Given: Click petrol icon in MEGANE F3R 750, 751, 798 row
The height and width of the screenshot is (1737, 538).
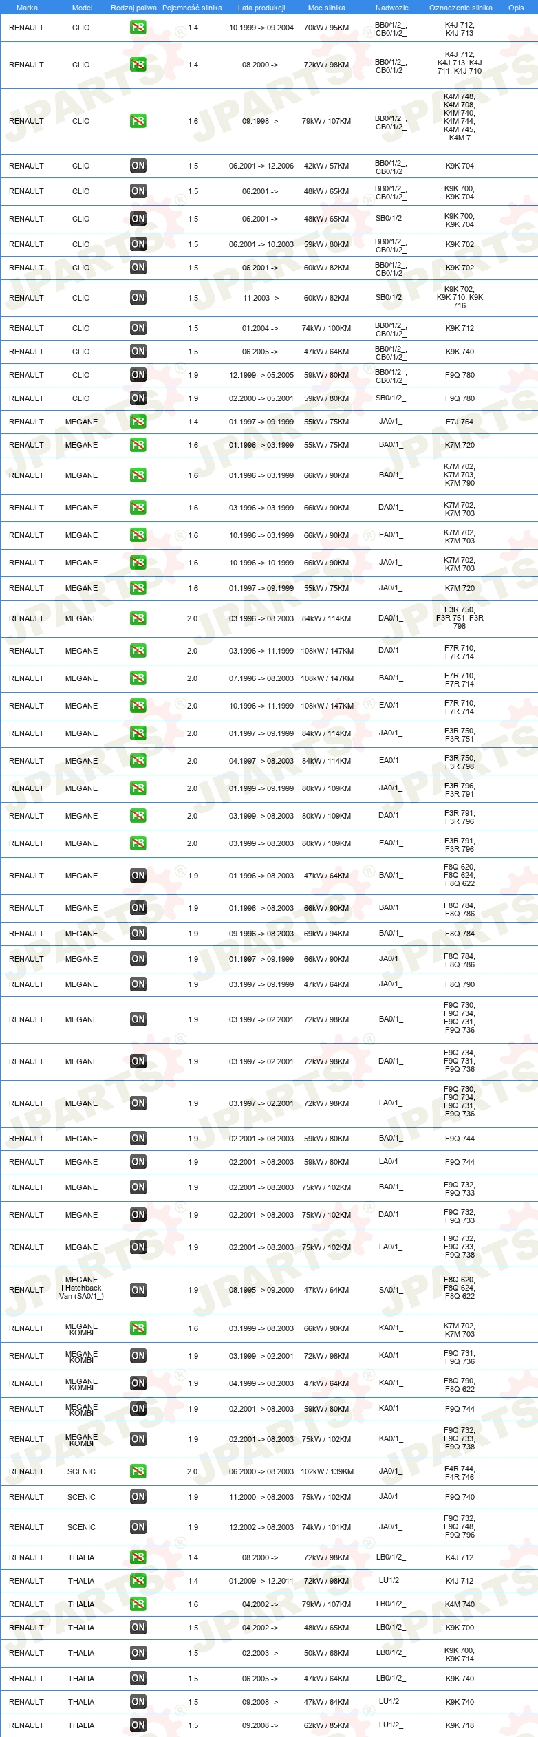Looking at the screenshot, I should click(x=138, y=618).
